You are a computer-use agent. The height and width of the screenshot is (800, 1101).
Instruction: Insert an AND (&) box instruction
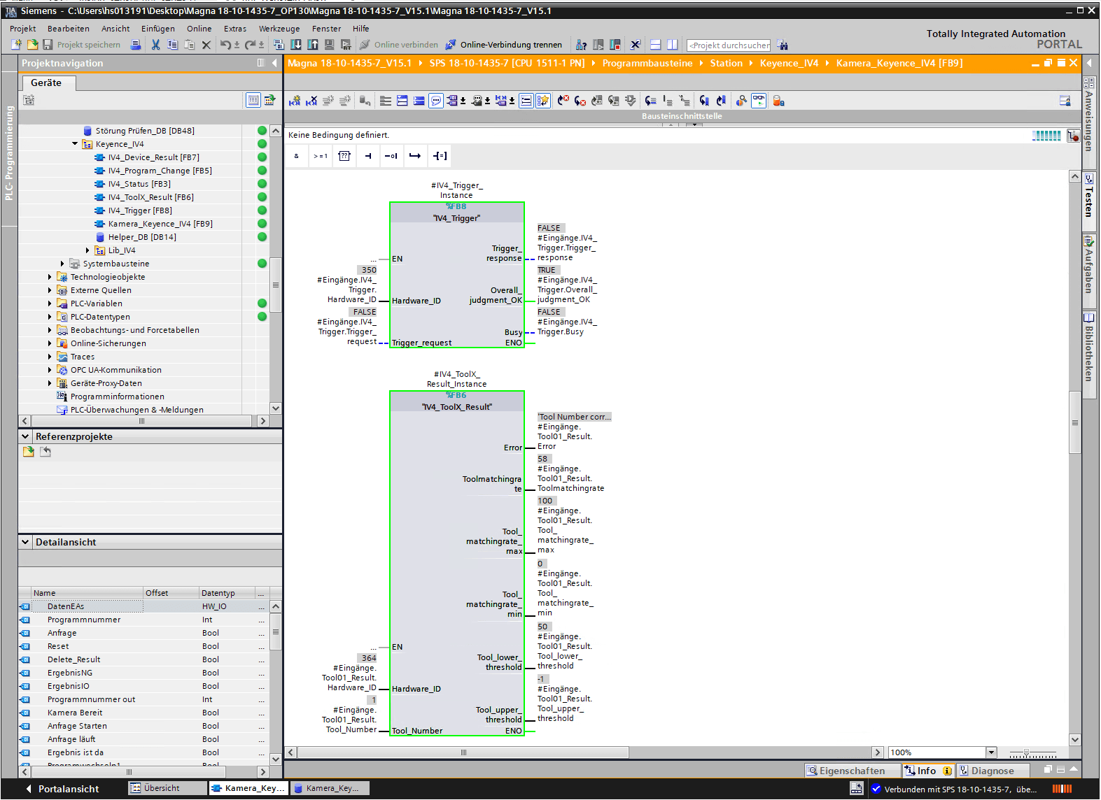pyautogui.click(x=297, y=156)
